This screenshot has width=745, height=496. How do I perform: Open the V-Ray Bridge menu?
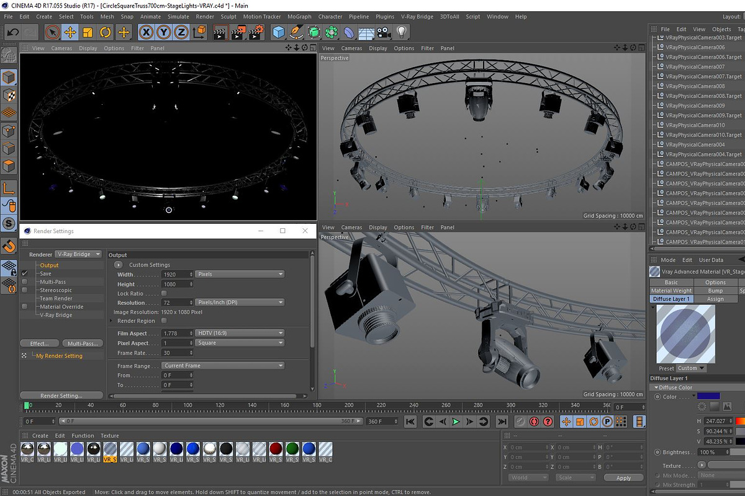point(417,17)
